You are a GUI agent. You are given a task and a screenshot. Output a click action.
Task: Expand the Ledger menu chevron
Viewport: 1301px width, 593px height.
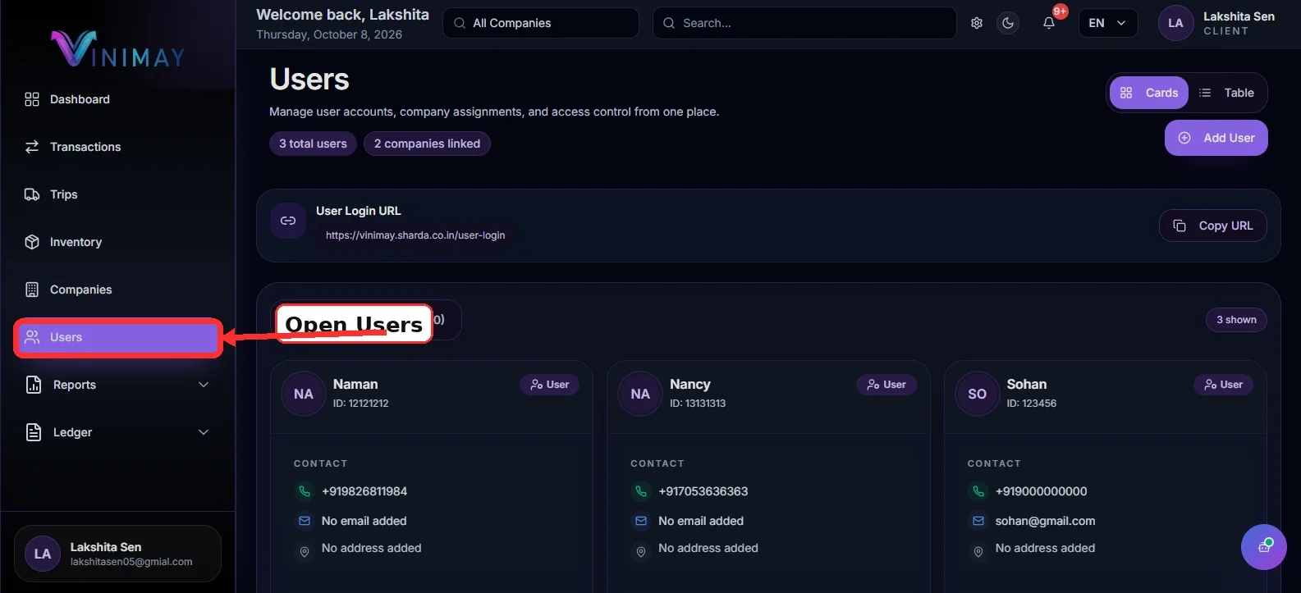click(x=204, y=432)
